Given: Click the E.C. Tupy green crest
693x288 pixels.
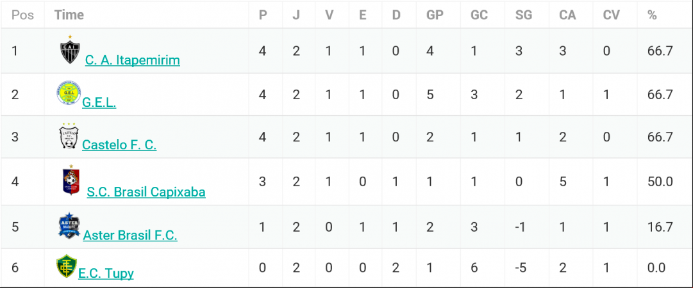Looking at the screenshot, I should (66, 266).
